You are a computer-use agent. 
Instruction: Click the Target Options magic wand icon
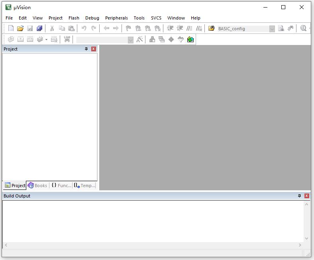tap(139, 39)
